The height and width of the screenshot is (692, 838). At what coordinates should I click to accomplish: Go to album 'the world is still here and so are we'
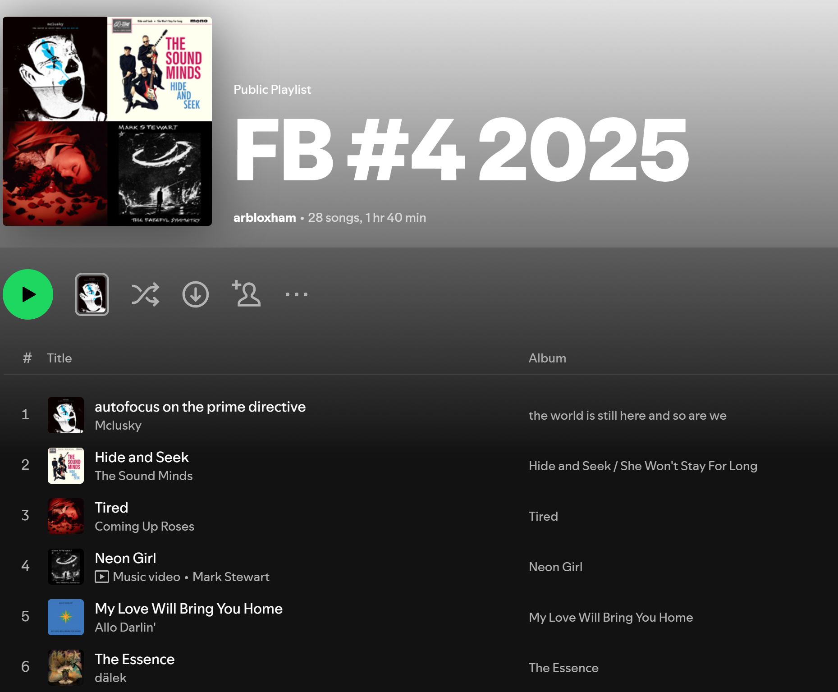click(x=627, y=416)
